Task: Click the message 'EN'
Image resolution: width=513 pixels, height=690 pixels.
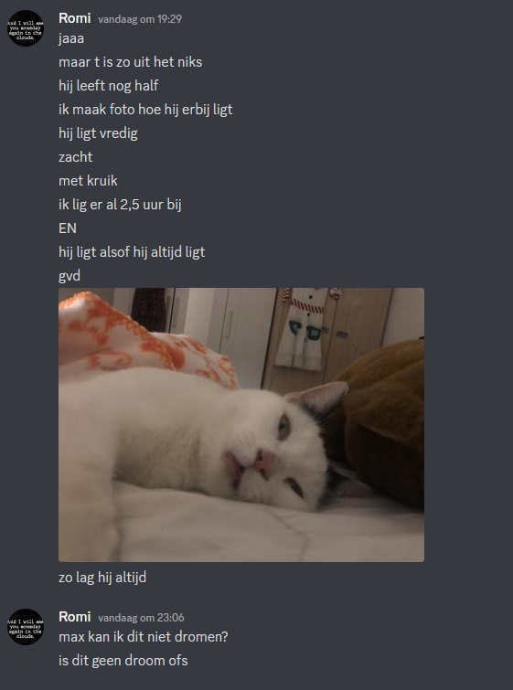Action: point(68,228)
